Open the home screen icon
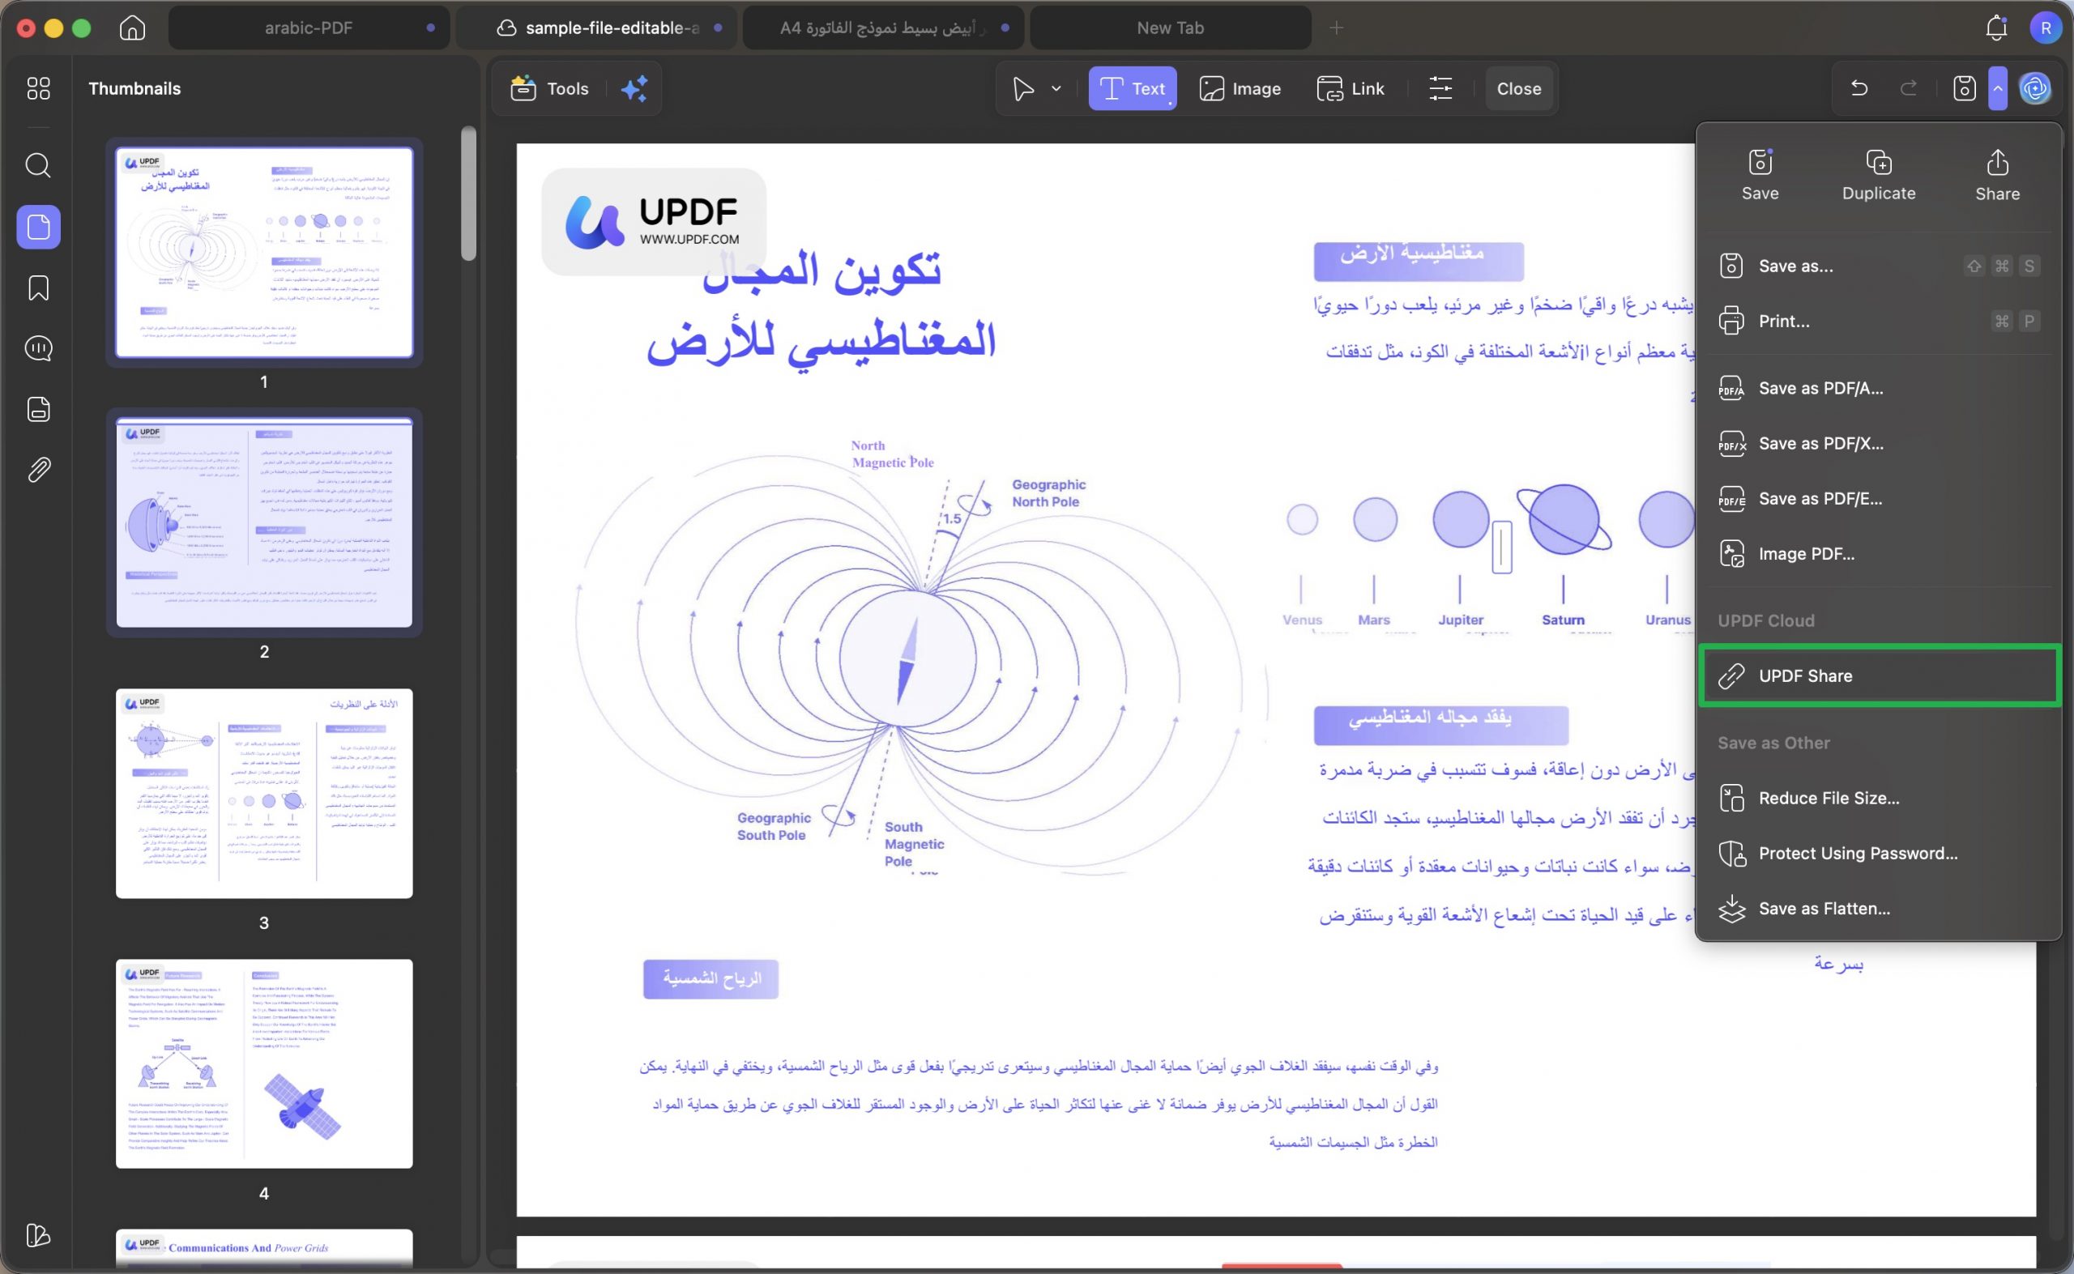 coord(132,28)
